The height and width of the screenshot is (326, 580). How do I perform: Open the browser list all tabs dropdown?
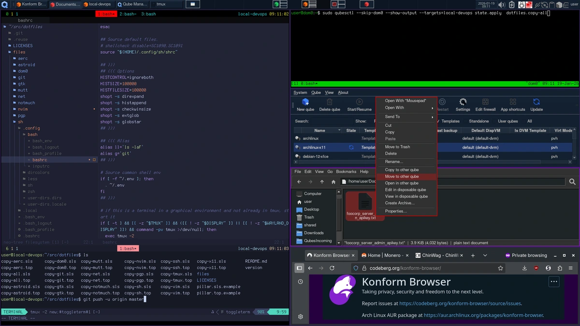point(485,255)
